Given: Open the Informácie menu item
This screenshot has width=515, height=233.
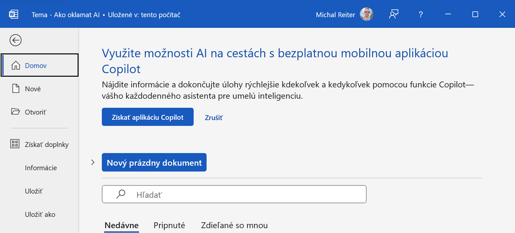Looking at the screenshot, I should pyautogui.click(x=41, y=168).
